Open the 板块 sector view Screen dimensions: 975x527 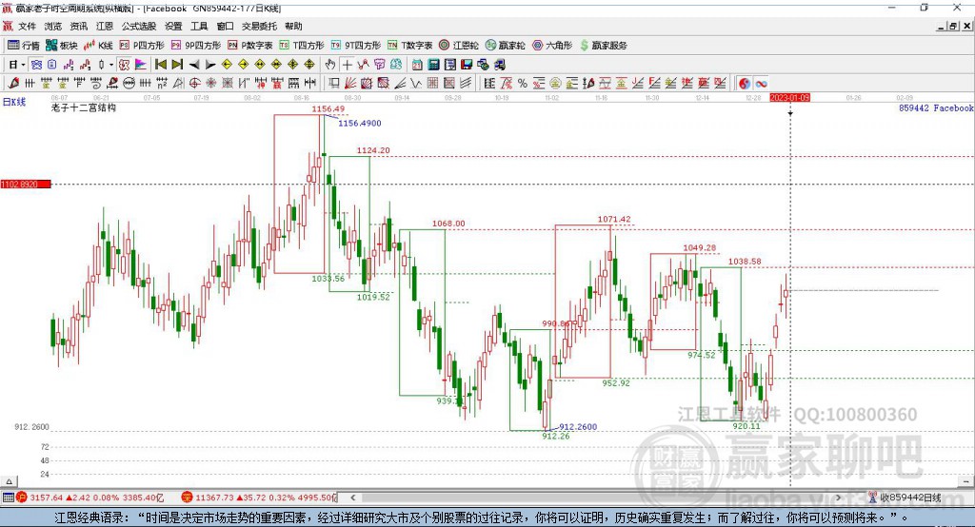point(62,46)
